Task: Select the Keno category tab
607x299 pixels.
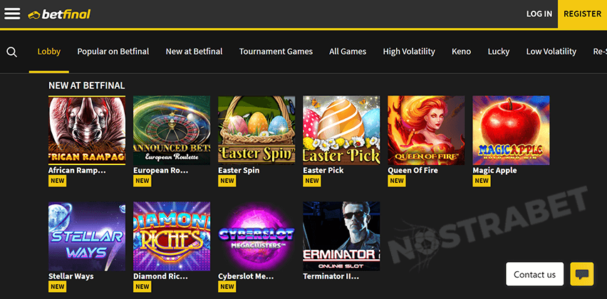Action: click(462, 51)
